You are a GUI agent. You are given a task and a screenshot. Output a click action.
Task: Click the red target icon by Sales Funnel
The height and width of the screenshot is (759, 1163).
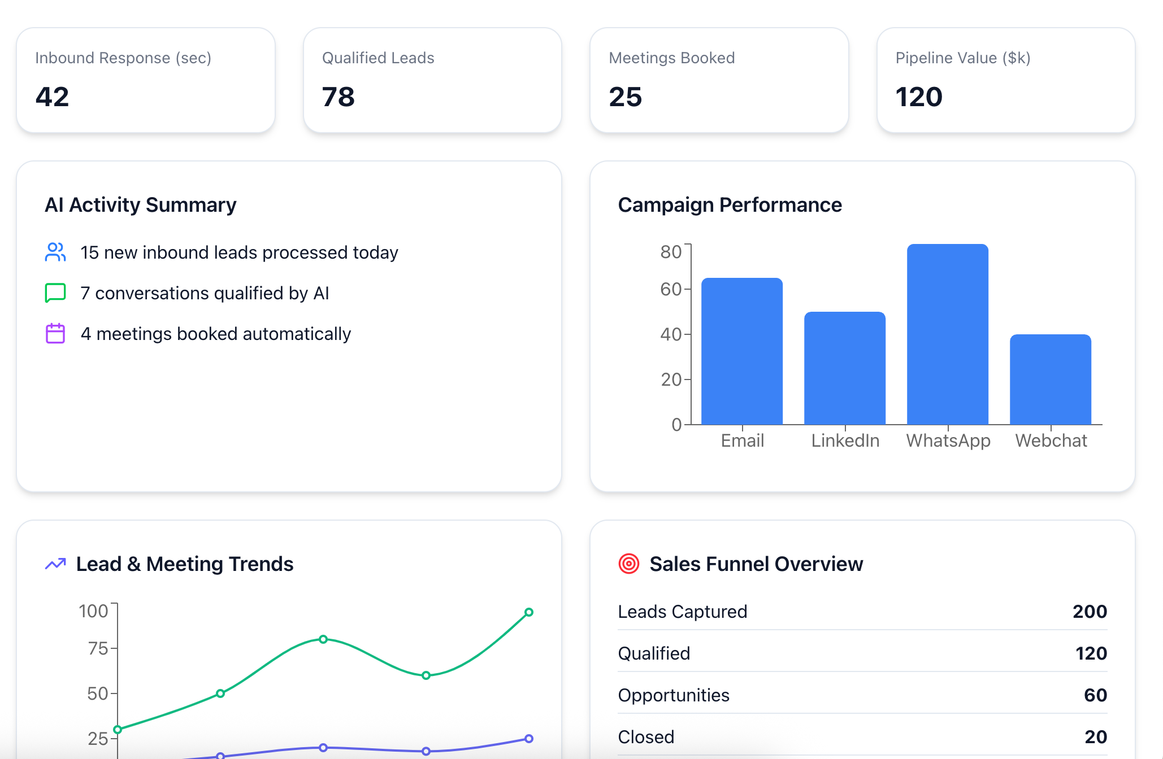628,564
